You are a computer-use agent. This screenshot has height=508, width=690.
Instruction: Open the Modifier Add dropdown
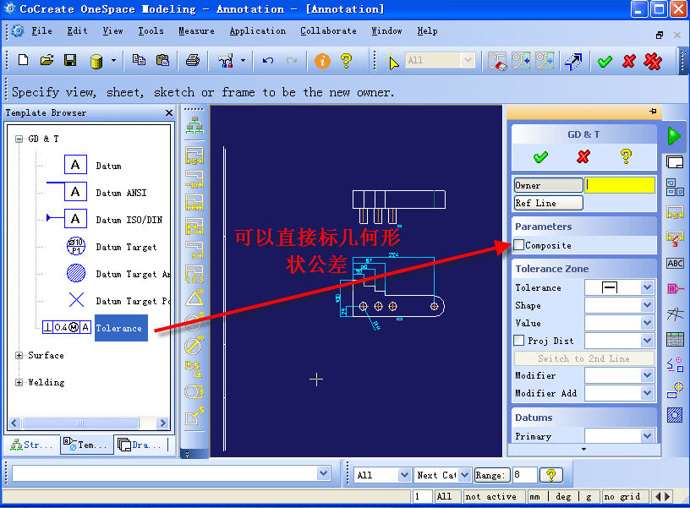pyautogui.click(x=647, y=393)
